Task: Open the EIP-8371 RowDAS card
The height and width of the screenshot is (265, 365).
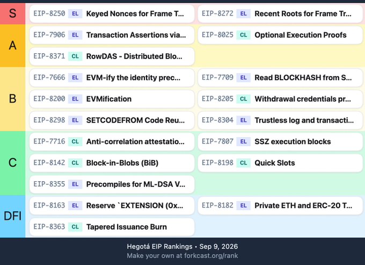Action: pyautogui.click(x=112, y=56)
